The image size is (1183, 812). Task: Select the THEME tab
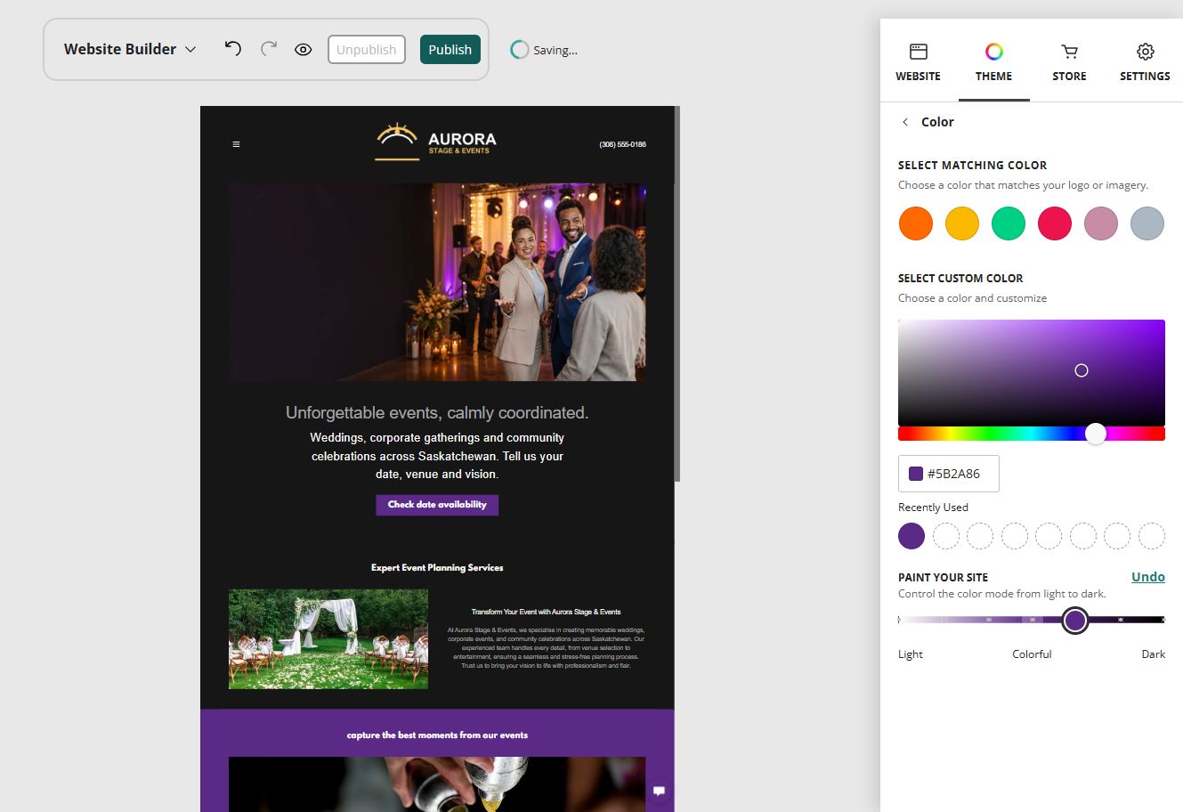click(993, 62)
